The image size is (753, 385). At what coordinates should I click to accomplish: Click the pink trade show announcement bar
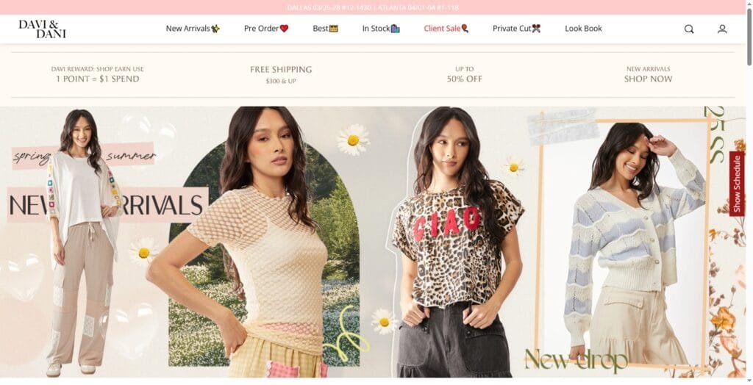coord(373,7)
